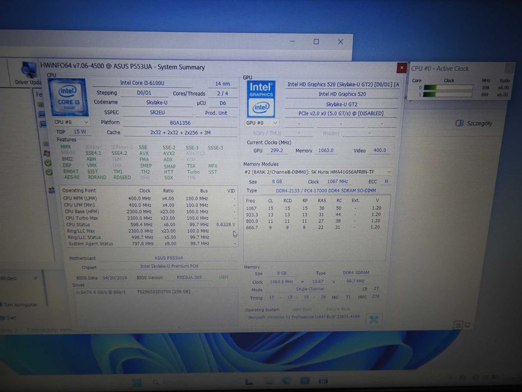Close the HWiNFO64 System Summary window
522x392 pixels.
402,68
